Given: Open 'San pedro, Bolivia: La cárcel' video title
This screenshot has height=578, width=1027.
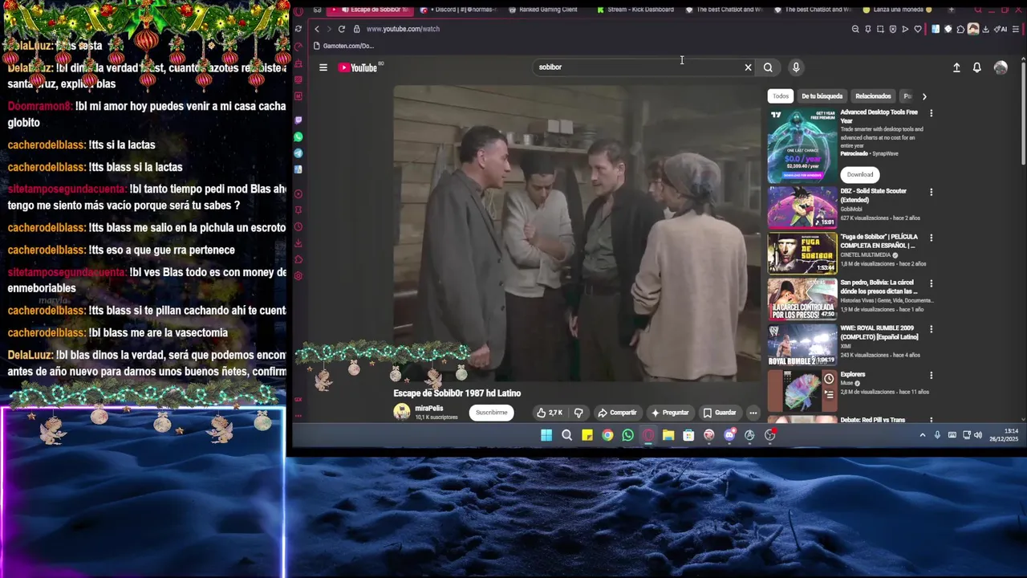Looking at the screenshot, I should coord(879,287).
